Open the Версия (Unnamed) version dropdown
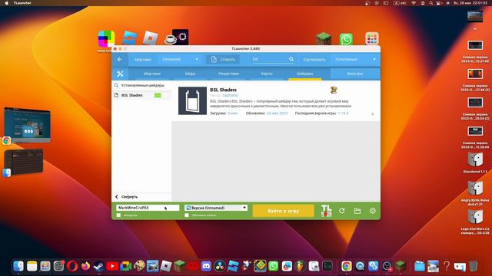492x276 pixels. (x=216, y=208)
